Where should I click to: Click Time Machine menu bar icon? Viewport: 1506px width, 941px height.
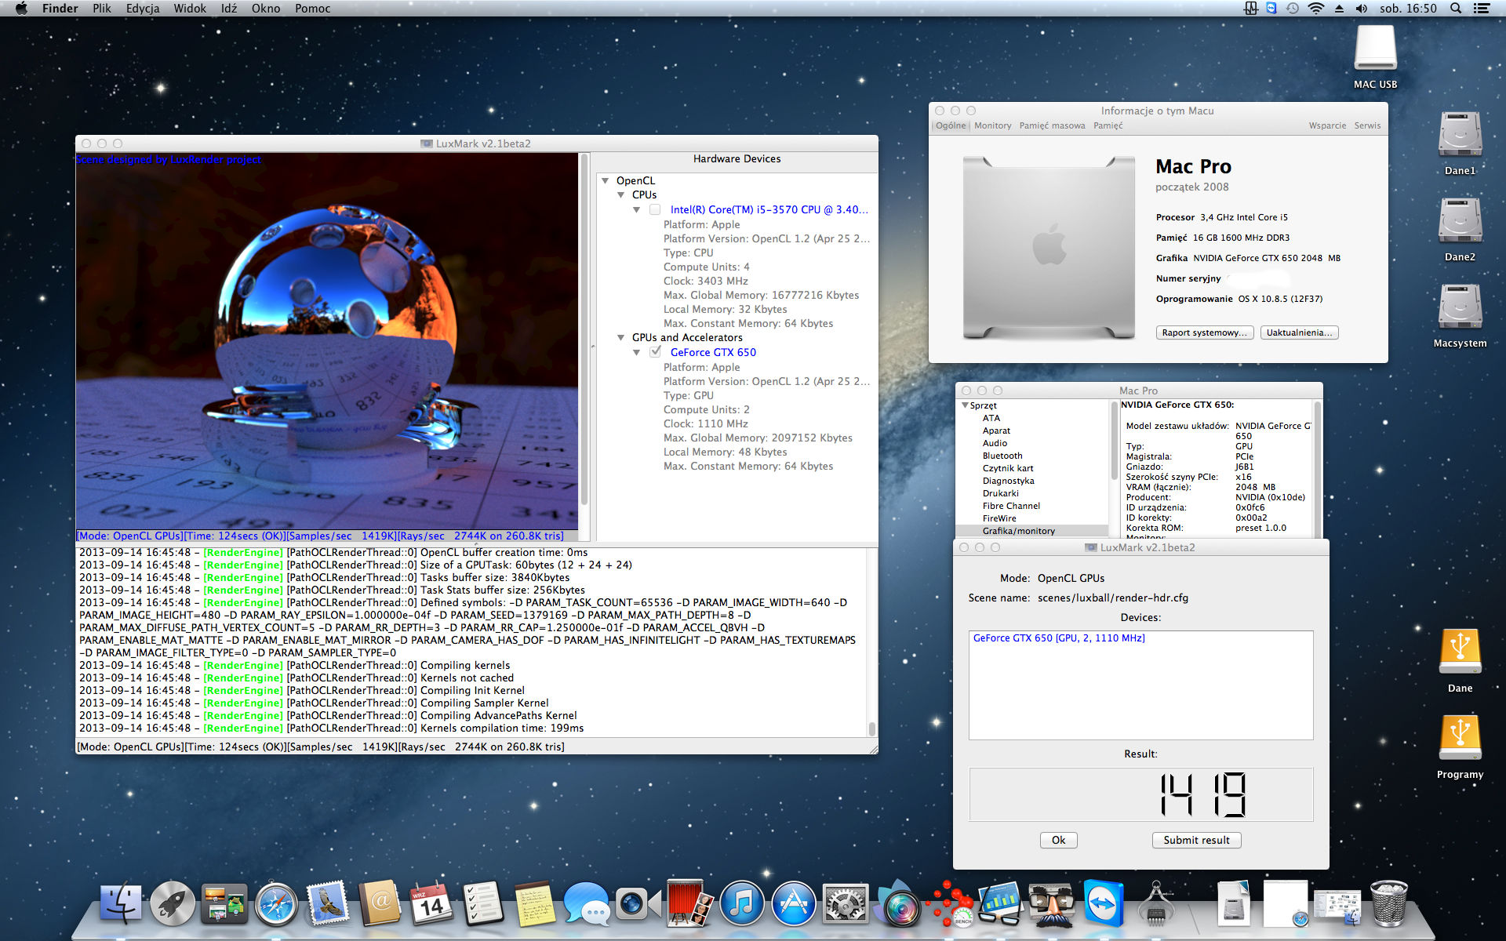(1293, 9)
